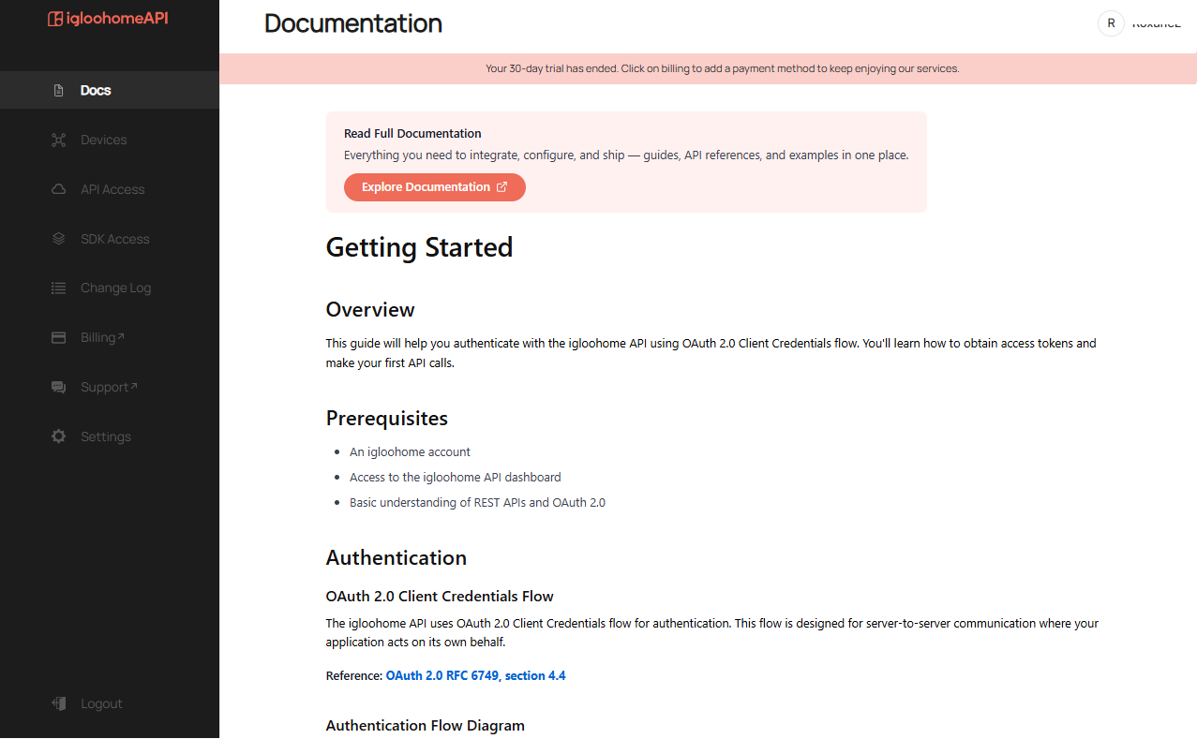Click the user avatar circle with R
The height and width of the screenshot is (739, 1197).
coord(1111,23)
